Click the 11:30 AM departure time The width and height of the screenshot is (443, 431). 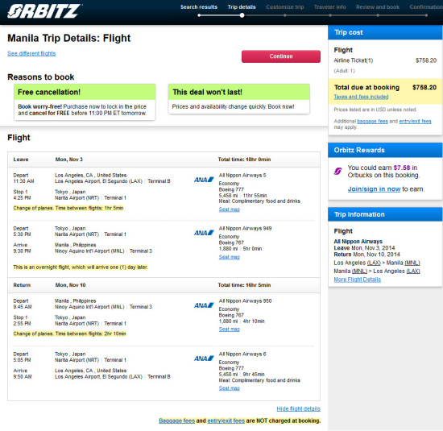[23, 181]
